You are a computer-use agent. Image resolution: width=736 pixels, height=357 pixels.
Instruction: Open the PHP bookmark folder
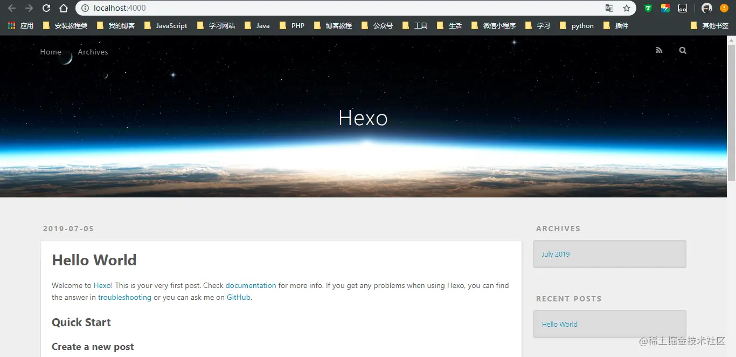[292, 25]
